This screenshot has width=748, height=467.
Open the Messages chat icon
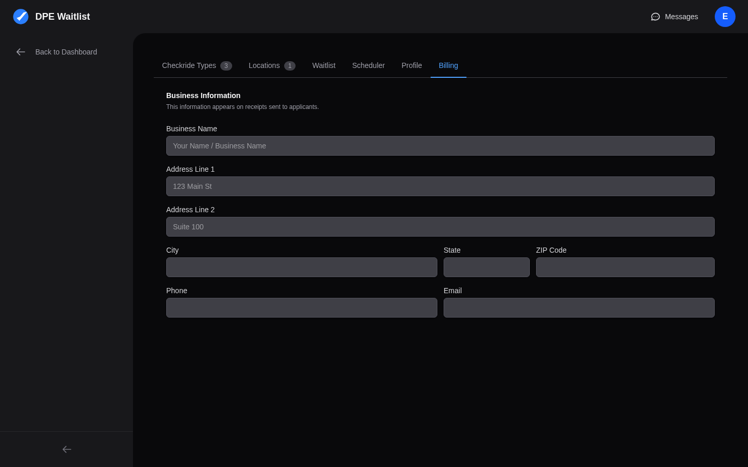656,17
